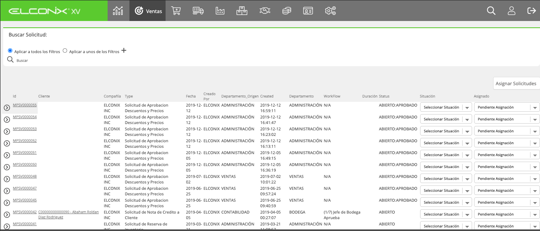Open the delivery truck logistics icon

(198, 11)
